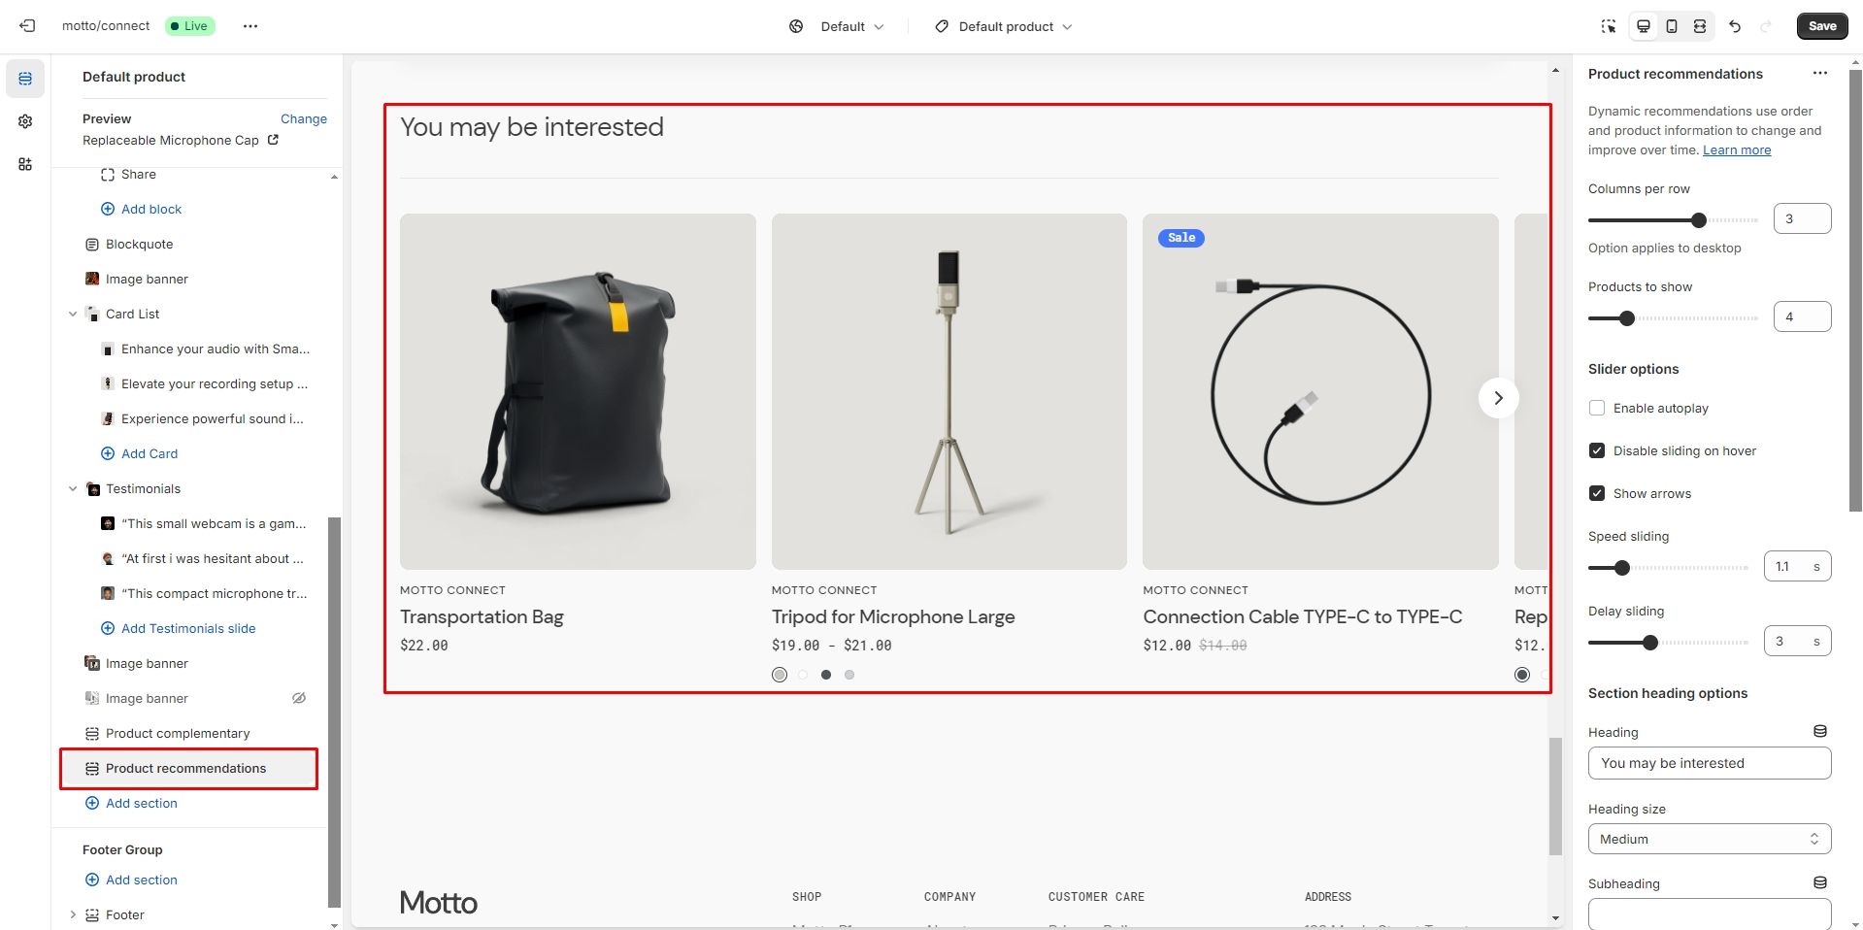Uncheck Disable sliding on hover

[x=1597, y=451]
